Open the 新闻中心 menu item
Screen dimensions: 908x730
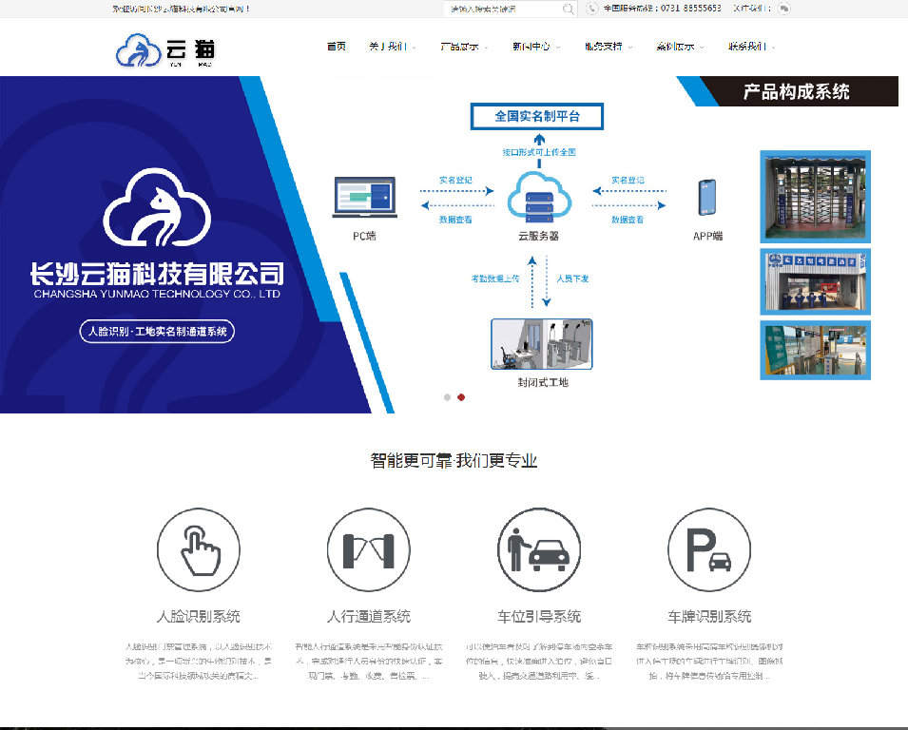[531, 47]
